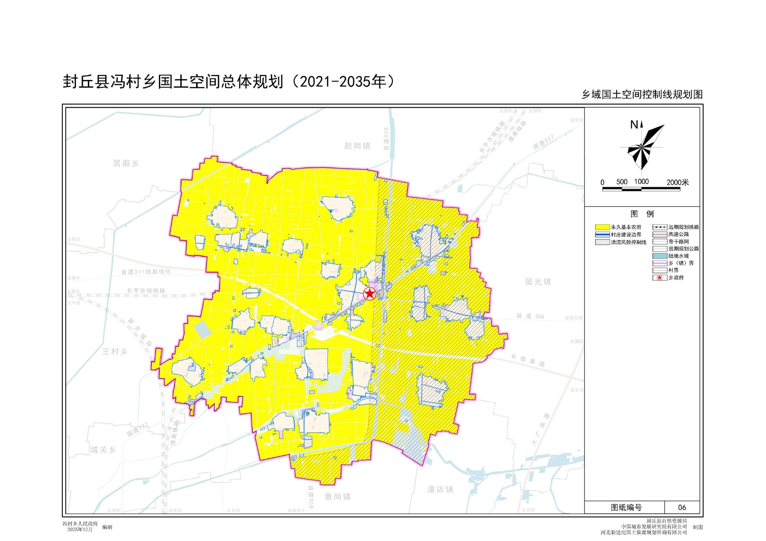Click the 赵岗镇 label on the map

pyautogui.click(x=357, y=145)
